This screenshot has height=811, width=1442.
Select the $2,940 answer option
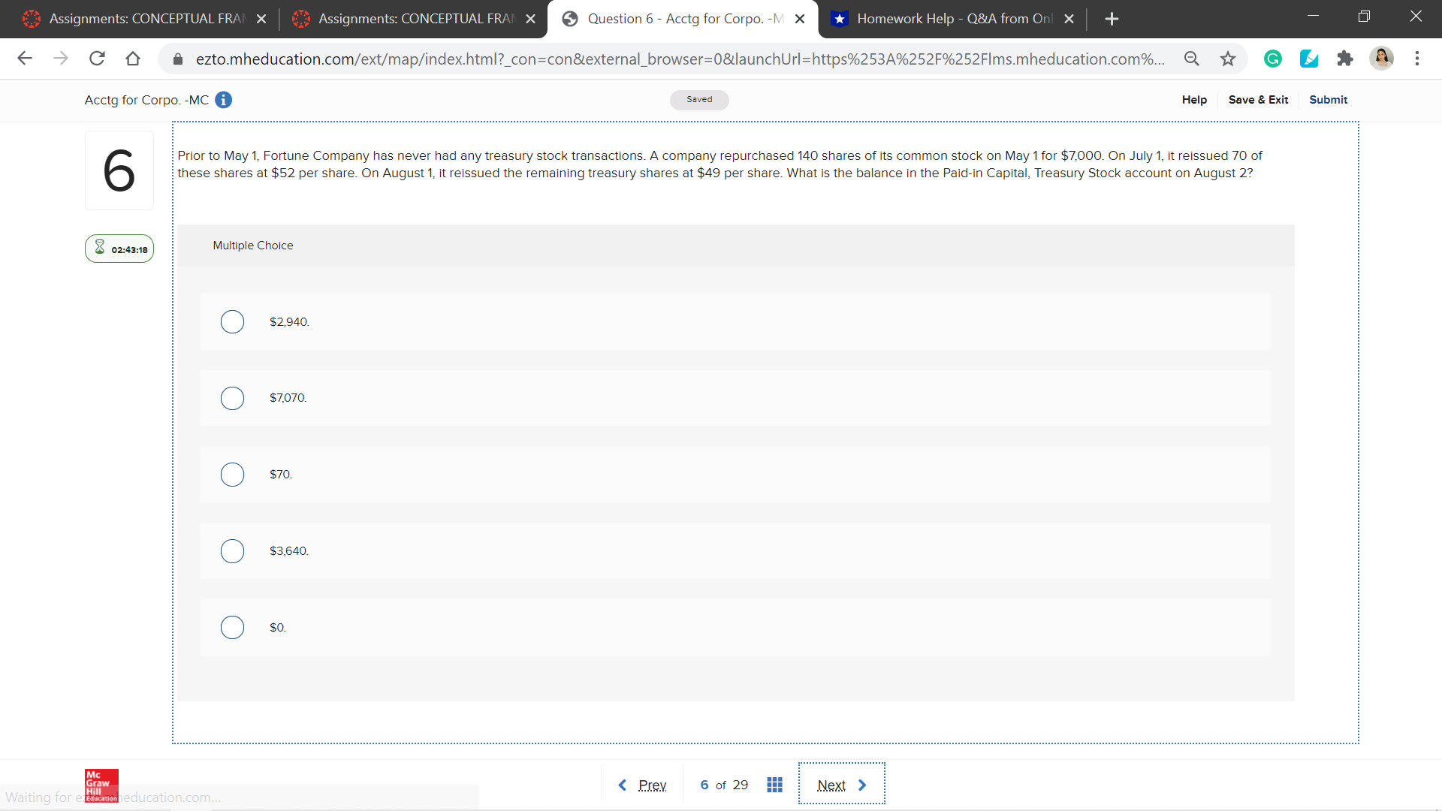point(232,321)
